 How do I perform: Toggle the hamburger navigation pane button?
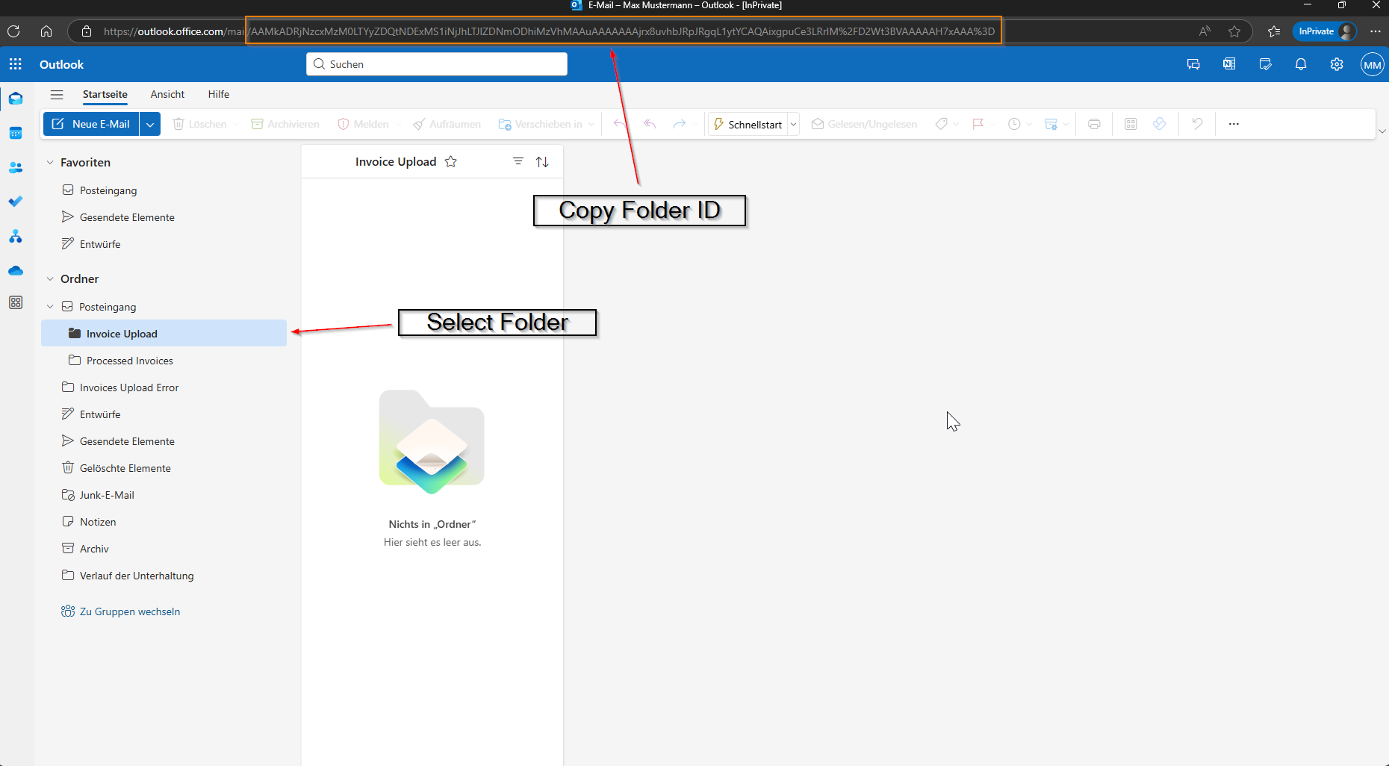[57, 95]
